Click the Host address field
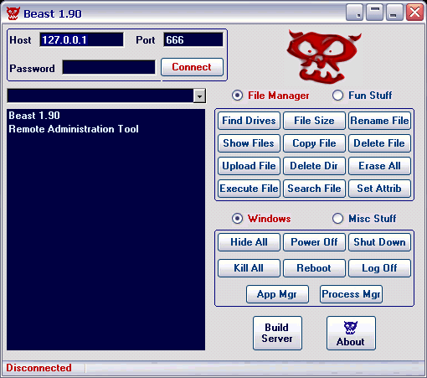427x378 pixels. (x=81, y=39)
